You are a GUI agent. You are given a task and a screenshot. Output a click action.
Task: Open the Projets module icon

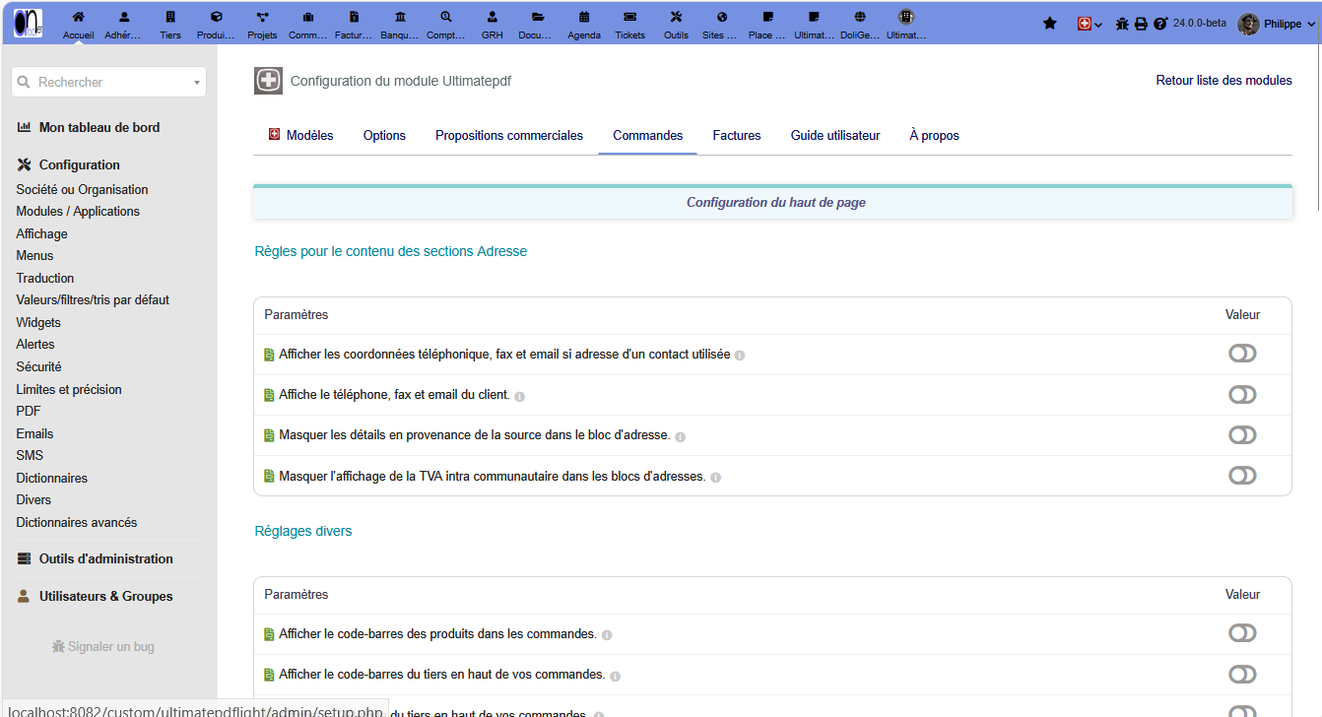click(262, 24)
